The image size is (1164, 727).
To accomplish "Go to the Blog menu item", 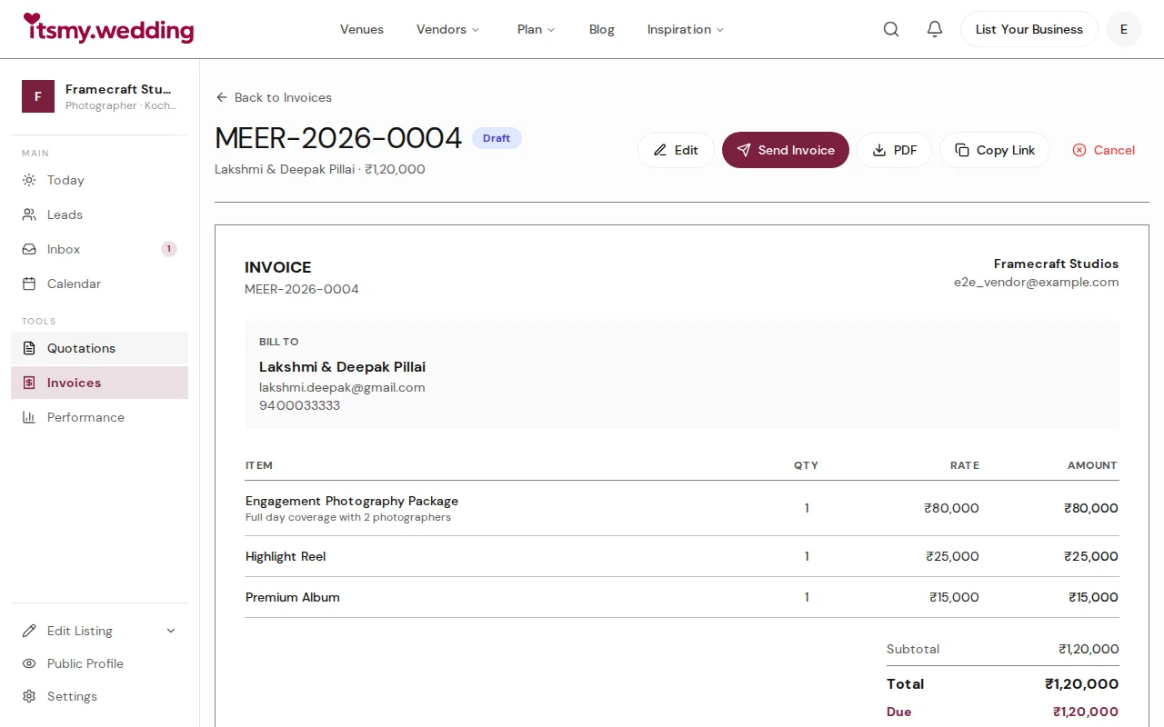I will [601, 28].
